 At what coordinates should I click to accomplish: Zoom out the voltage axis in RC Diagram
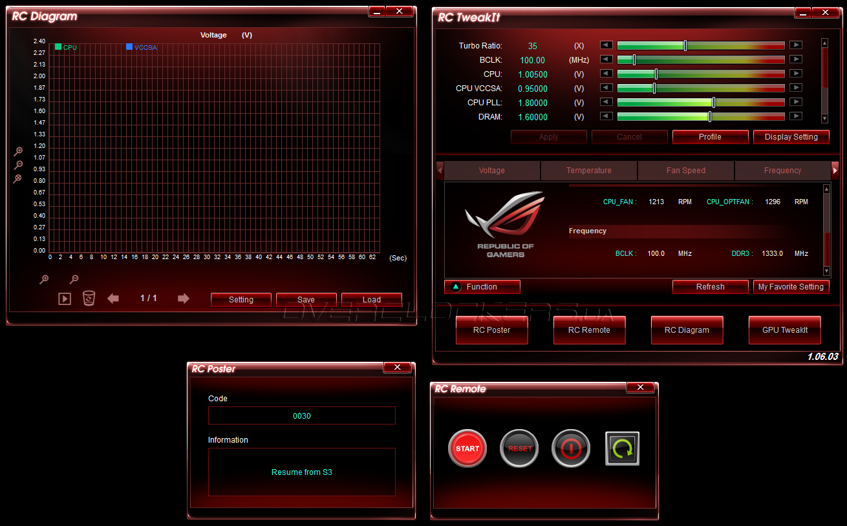pos(19,165)
